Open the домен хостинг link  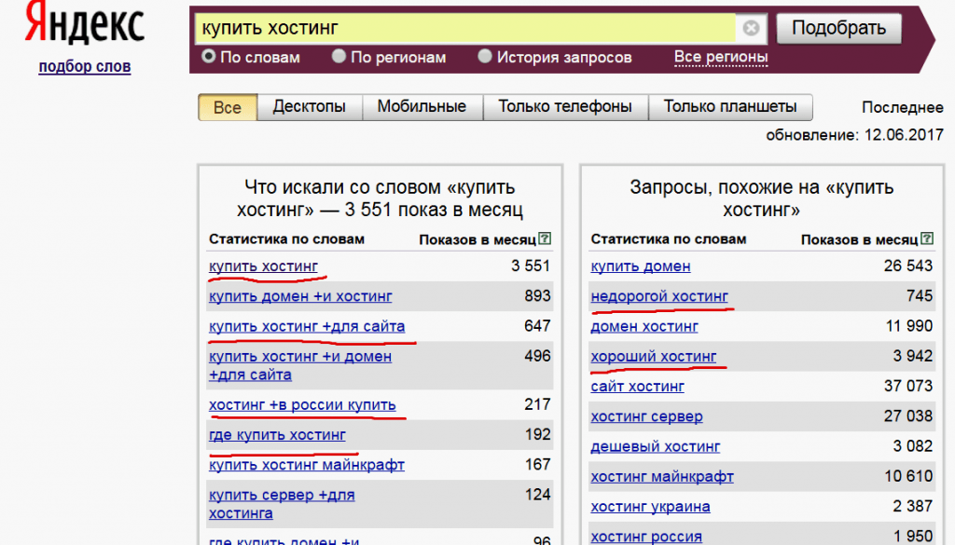644,327
